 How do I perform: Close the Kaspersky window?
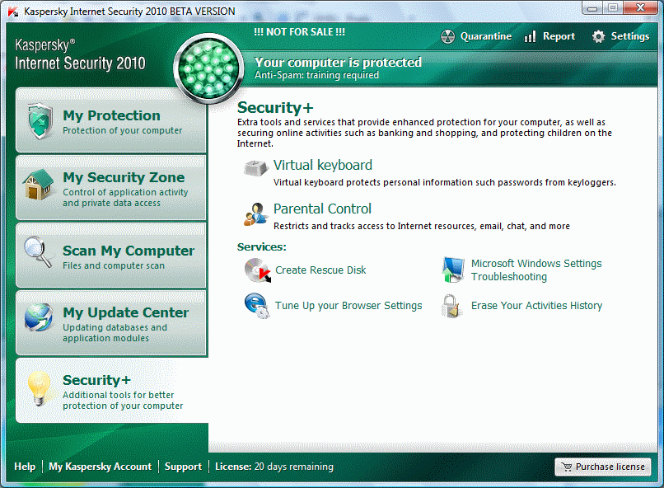640,8
